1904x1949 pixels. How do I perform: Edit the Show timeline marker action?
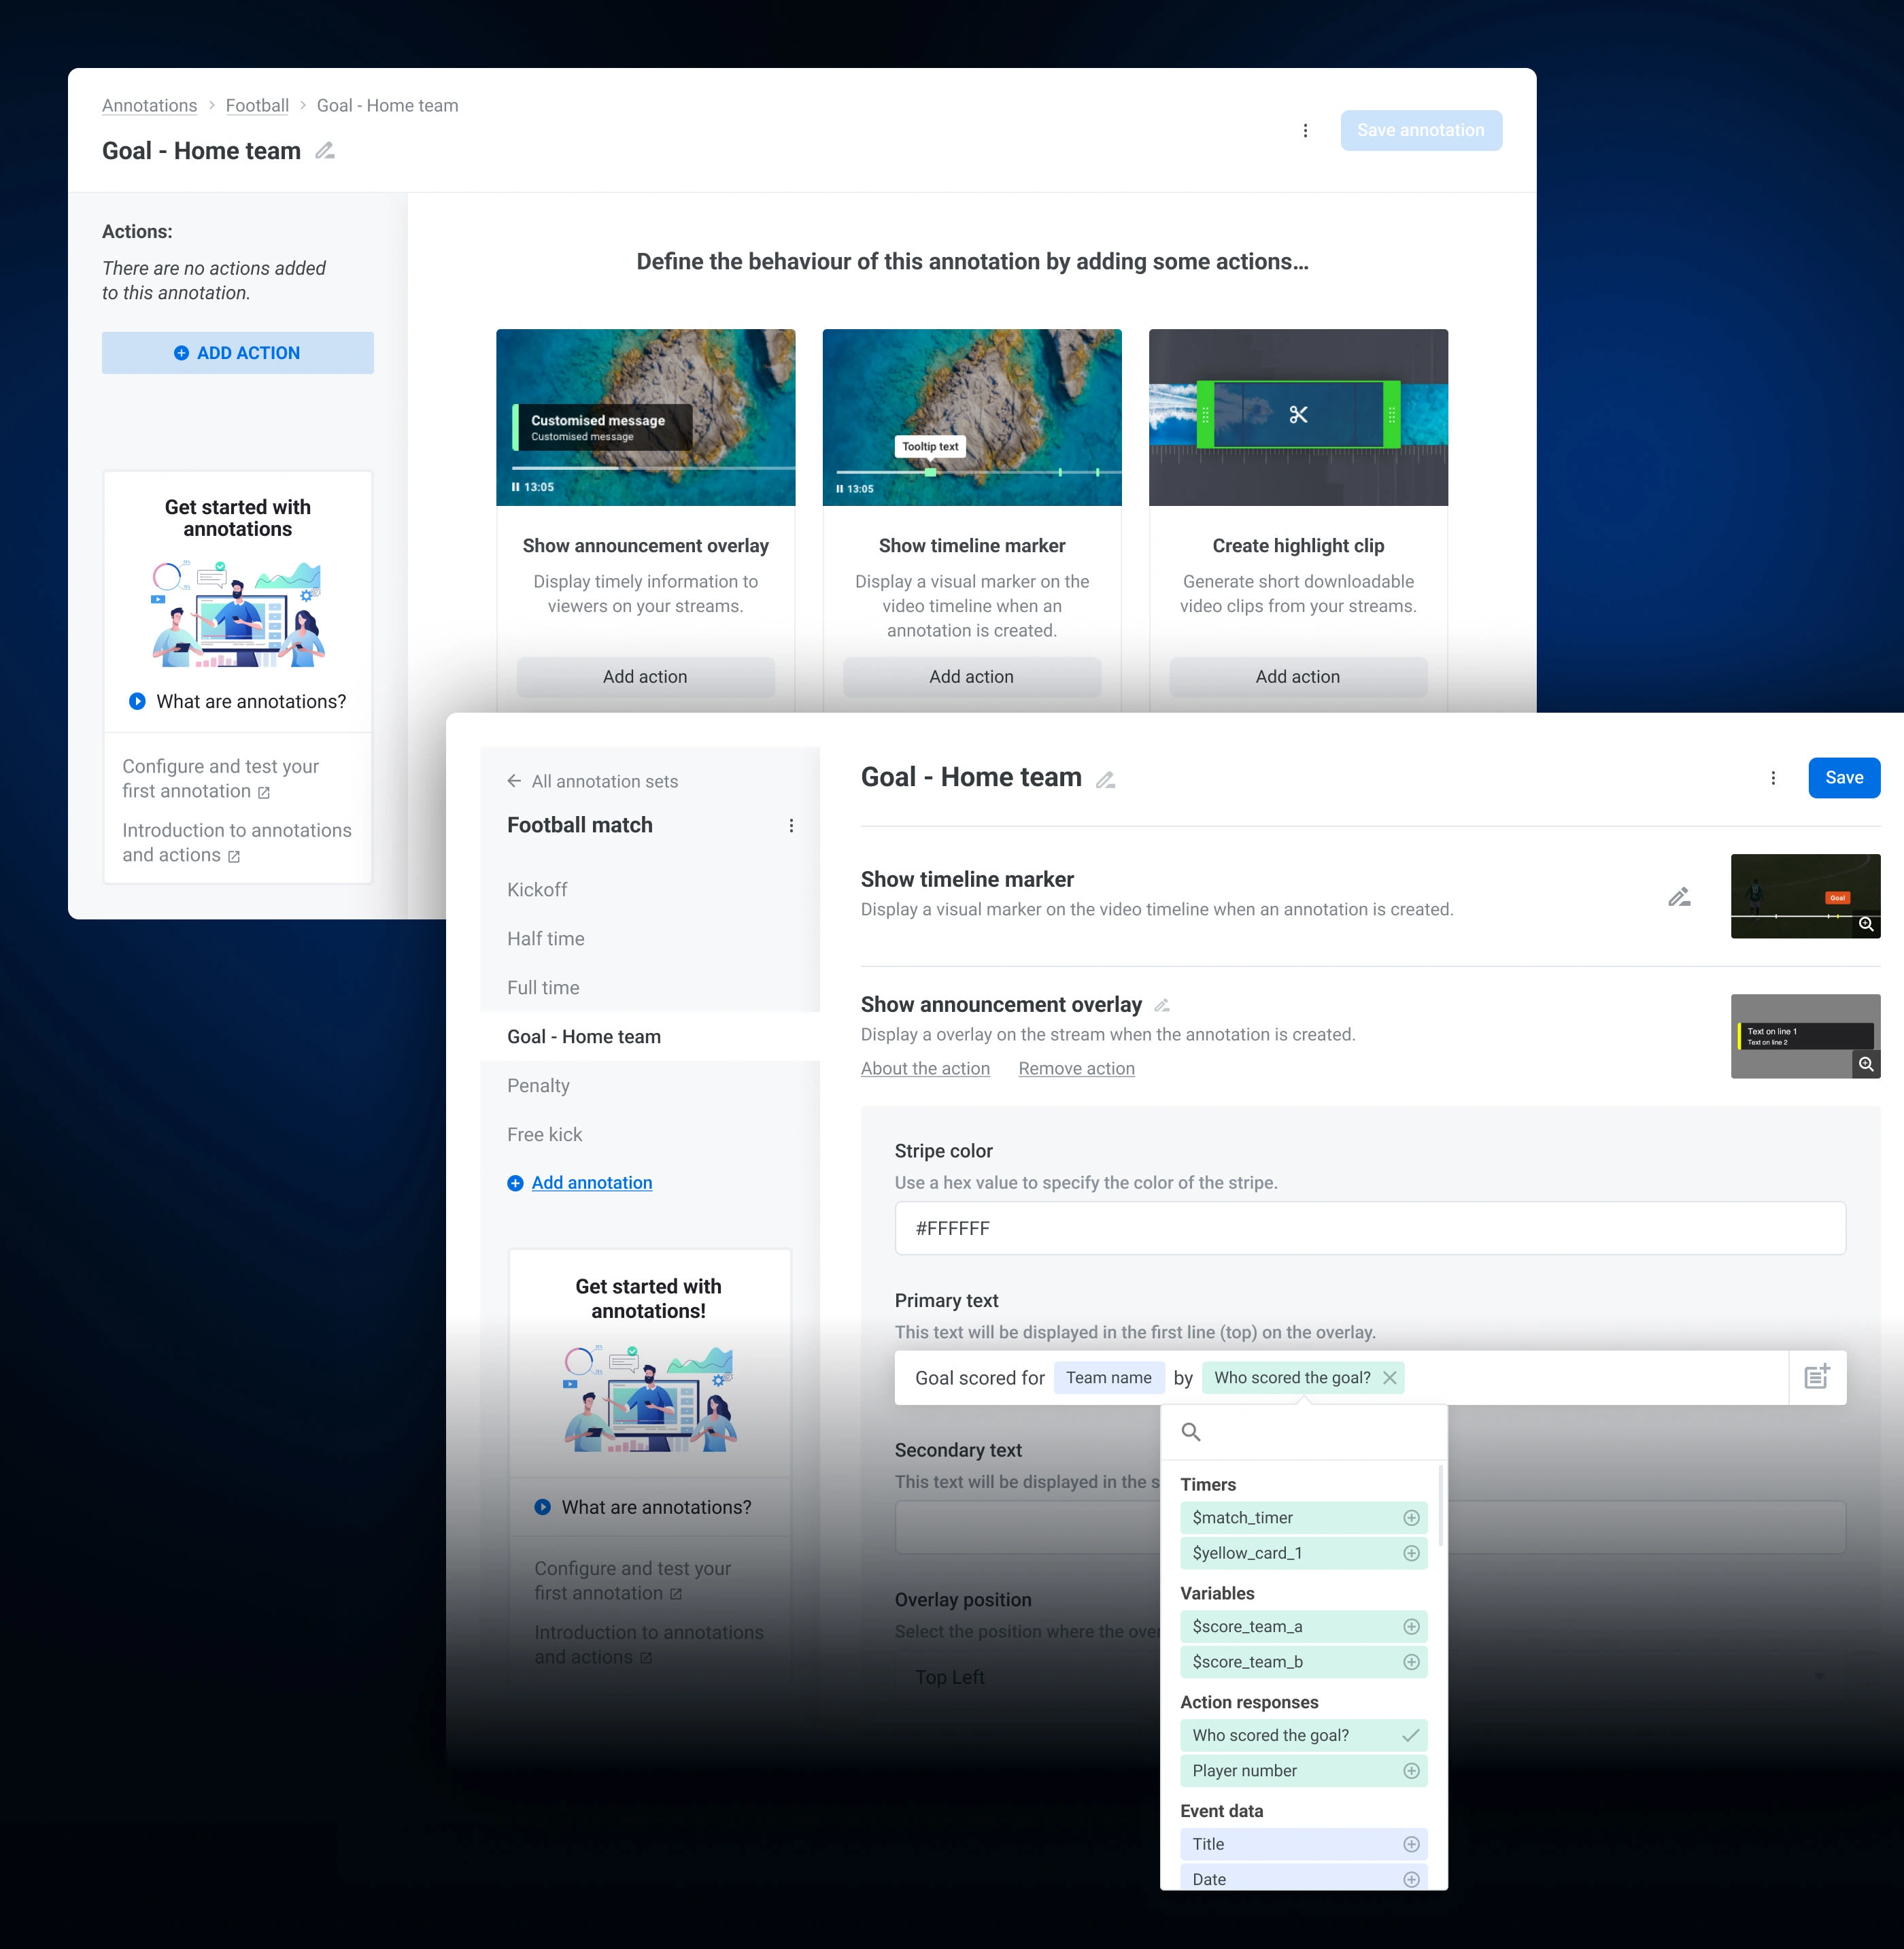[1679, 897]
